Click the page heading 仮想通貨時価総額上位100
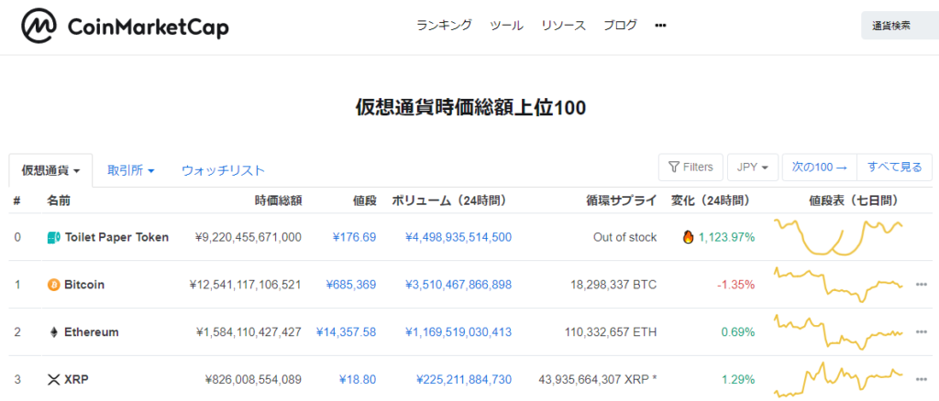 click(470, 108)
